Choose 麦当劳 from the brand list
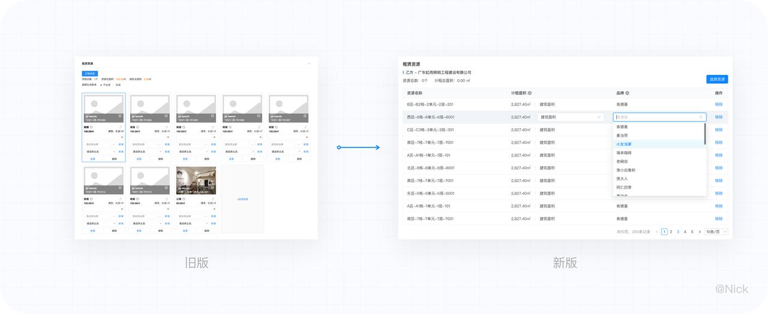This screenshot has height=314, width=768. 623,135
